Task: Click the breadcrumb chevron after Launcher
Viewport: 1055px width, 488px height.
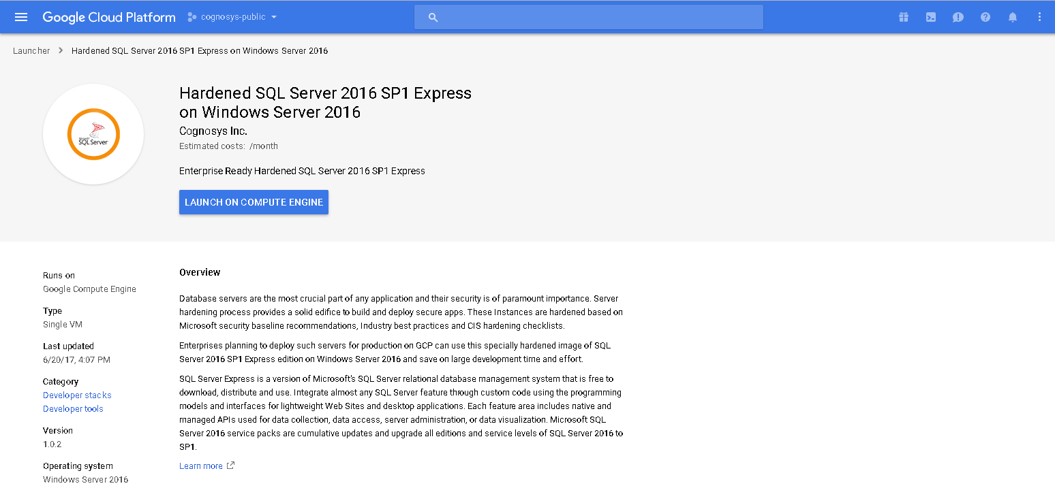Action: tap(61, 51)
